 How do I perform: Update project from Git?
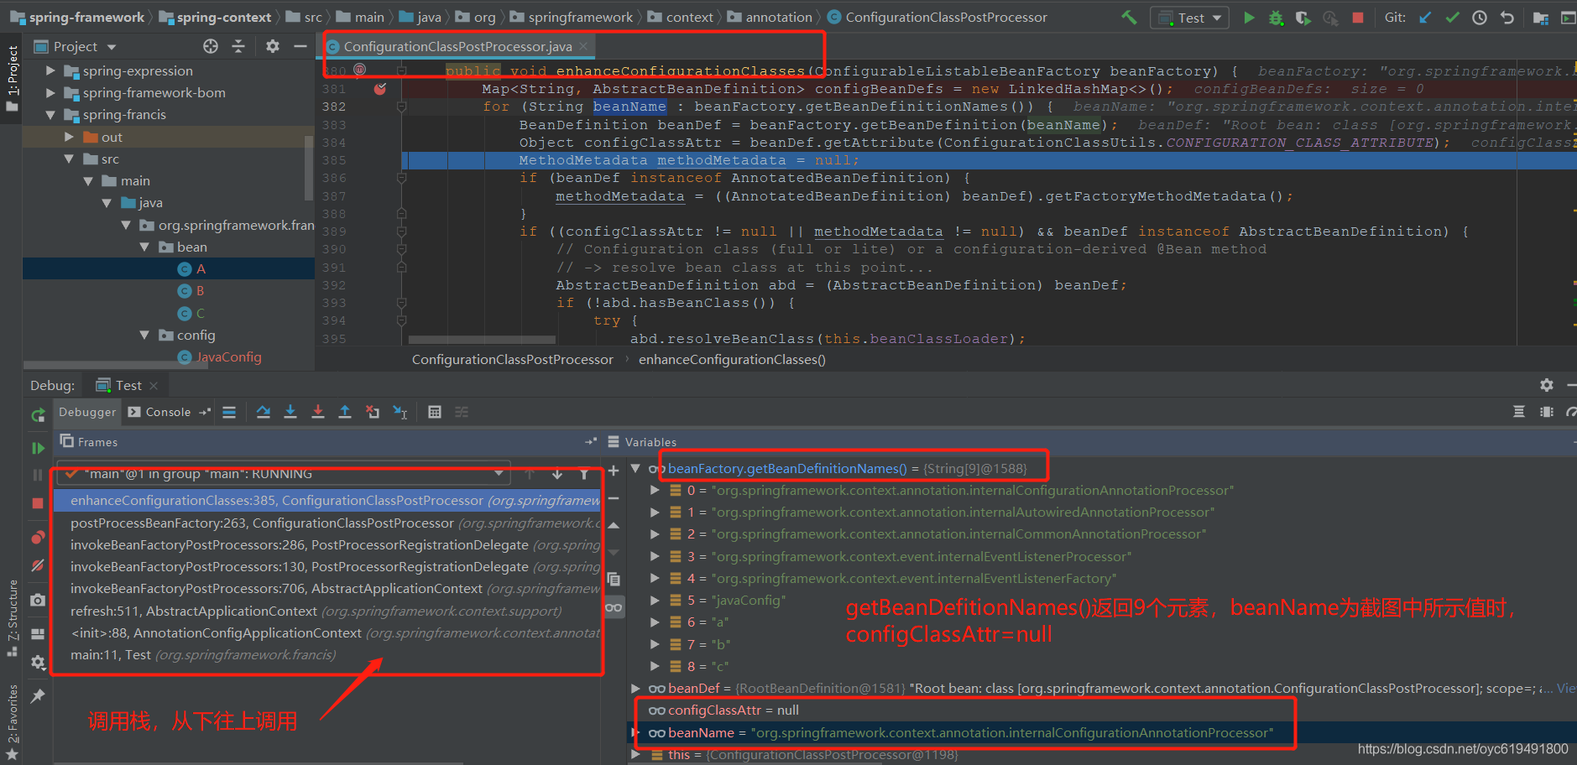[x=1425, y=17]
